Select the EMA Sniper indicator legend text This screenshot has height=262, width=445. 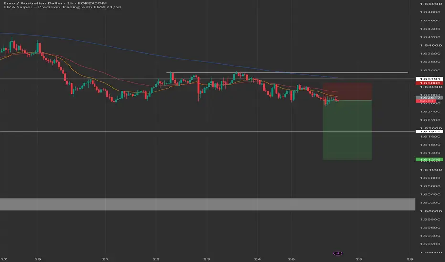[63, 7]
